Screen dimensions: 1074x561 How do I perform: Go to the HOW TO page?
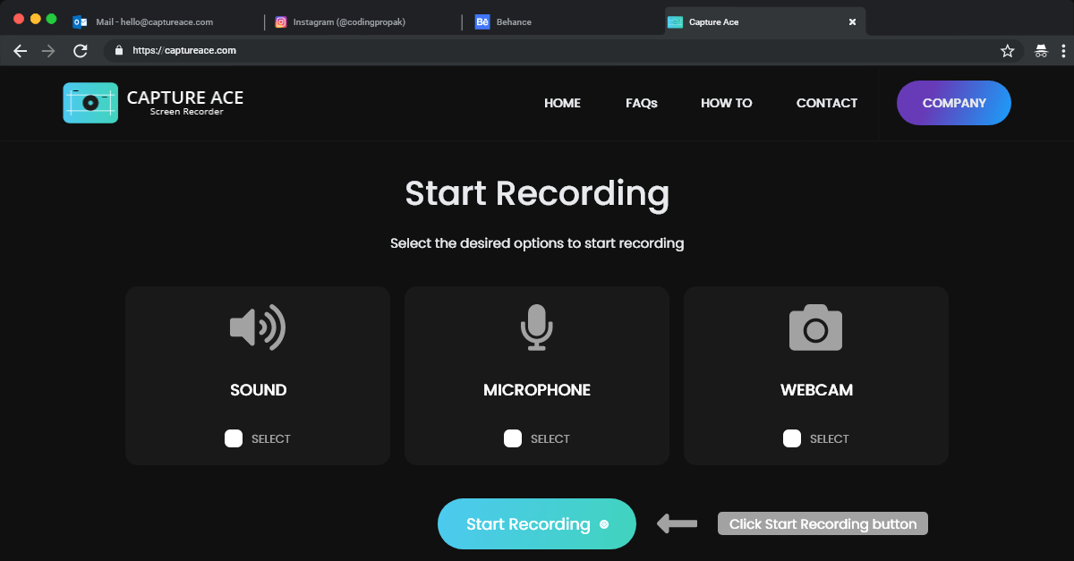click(x=726, y=103)
